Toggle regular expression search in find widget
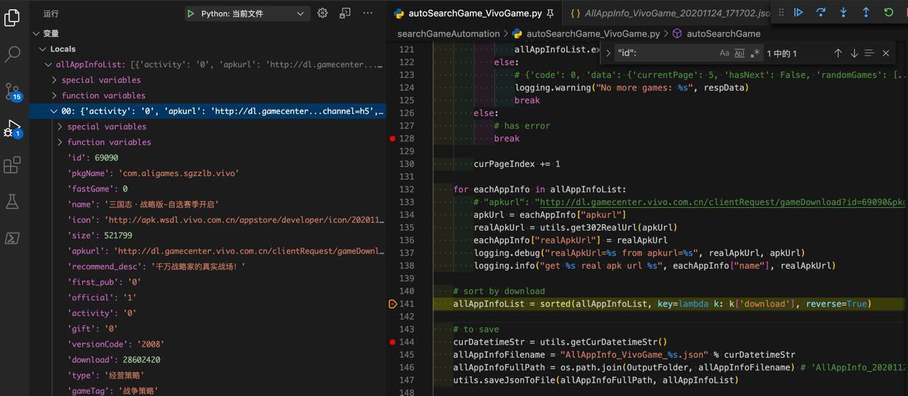 [x=755, y=54]
